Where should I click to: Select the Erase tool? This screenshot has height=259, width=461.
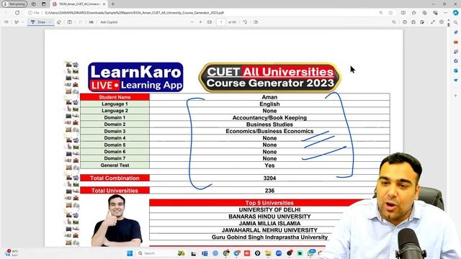click(x=59, y=22)
